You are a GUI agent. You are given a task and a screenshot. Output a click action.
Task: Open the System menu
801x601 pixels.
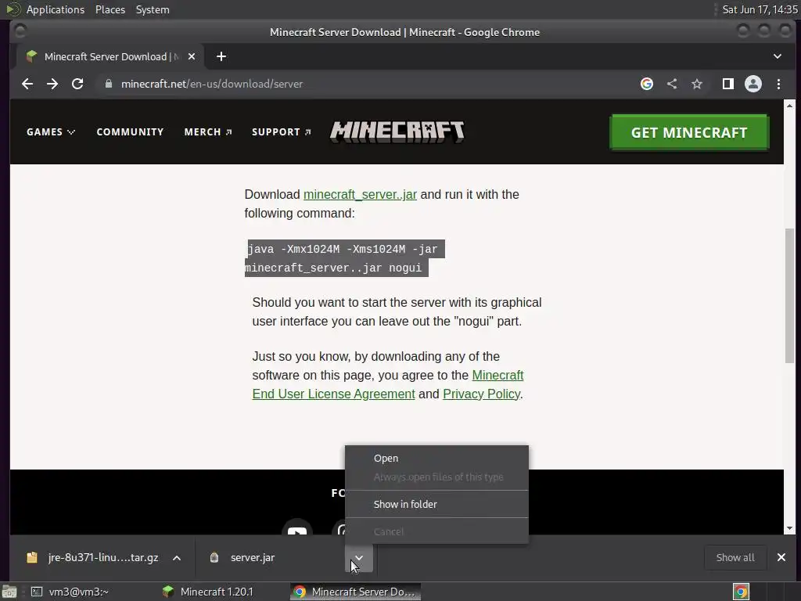[153, 9]
